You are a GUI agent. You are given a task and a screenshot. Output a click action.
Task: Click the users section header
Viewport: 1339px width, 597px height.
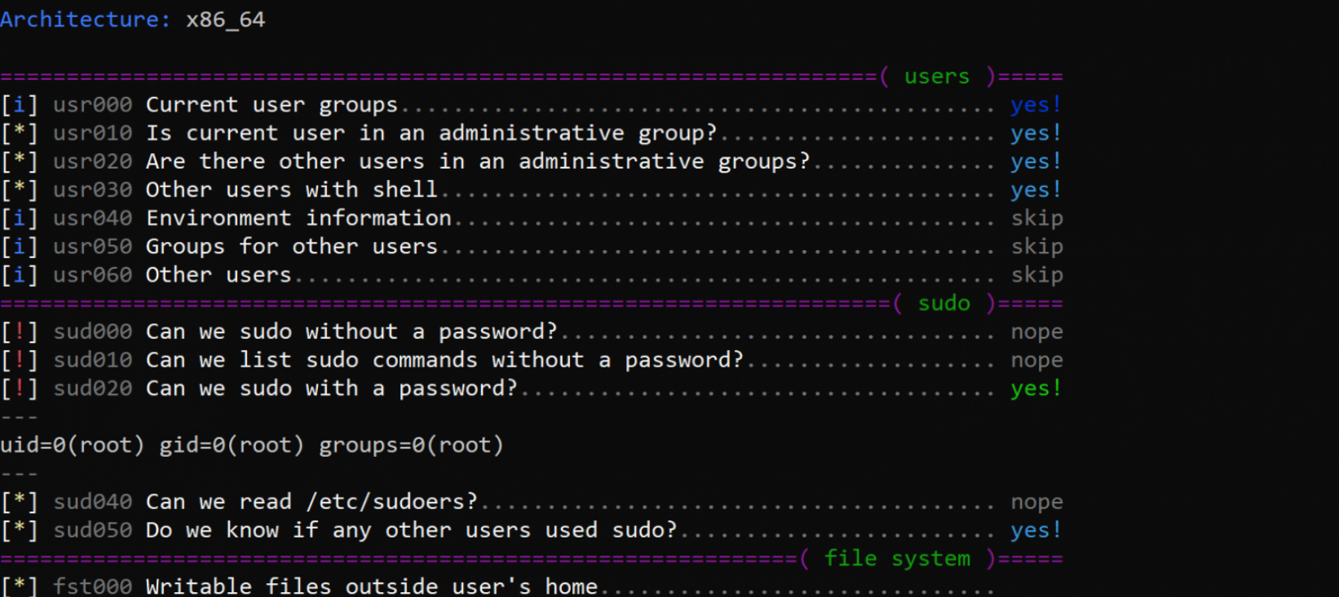[x=936, y=77]
